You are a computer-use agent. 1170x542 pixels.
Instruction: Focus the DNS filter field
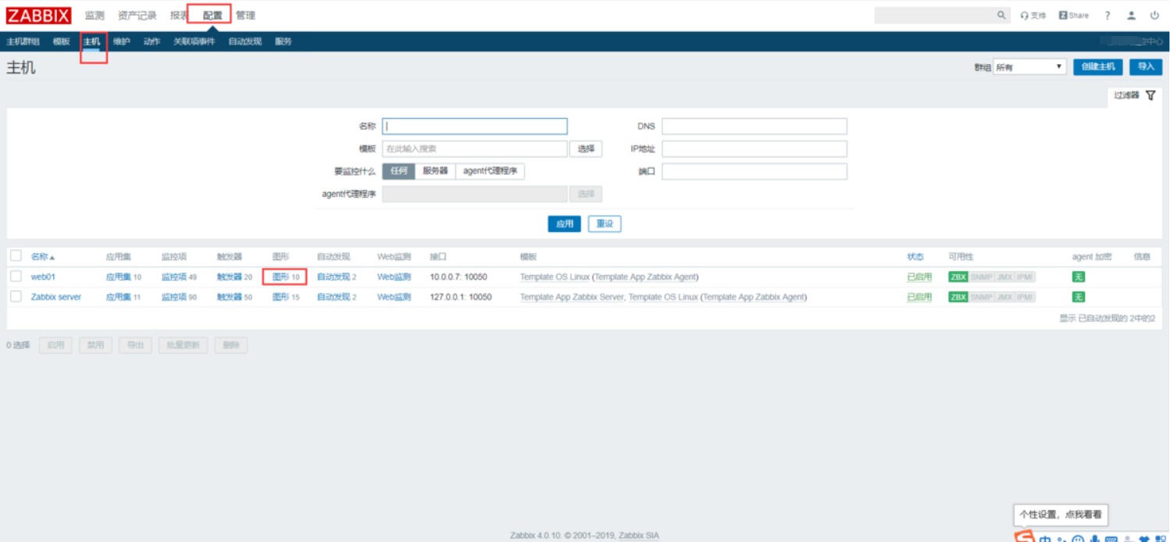[755, 126]
